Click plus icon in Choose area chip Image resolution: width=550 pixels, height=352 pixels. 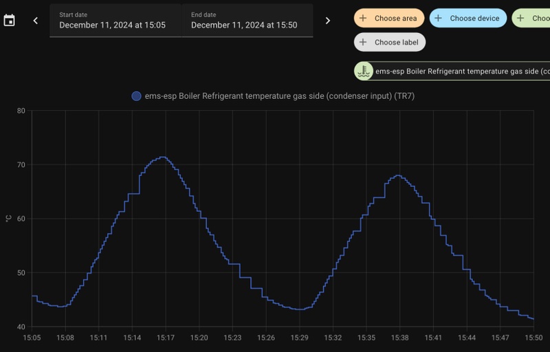[x=363, y=19]
